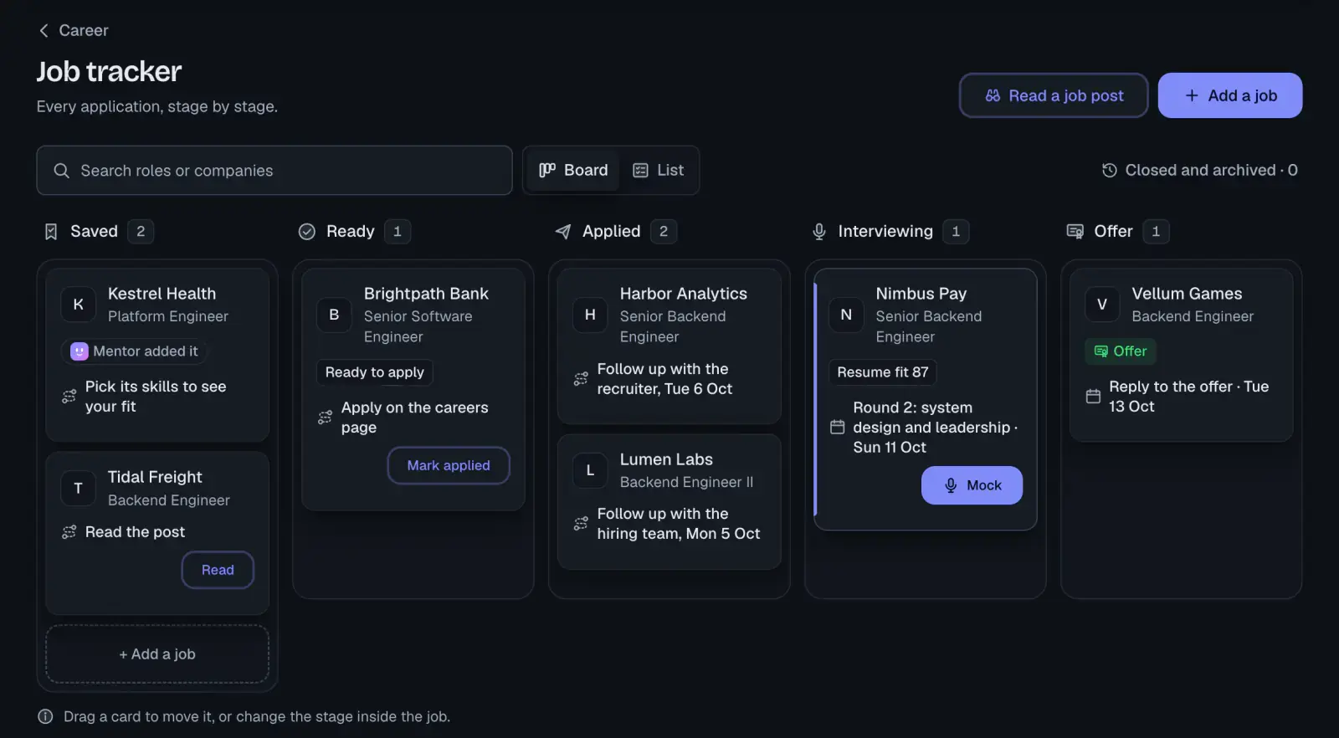Screen dimensions: 1339x738
Task: Click the info icon beside drag hint
Action: [45, 717]
